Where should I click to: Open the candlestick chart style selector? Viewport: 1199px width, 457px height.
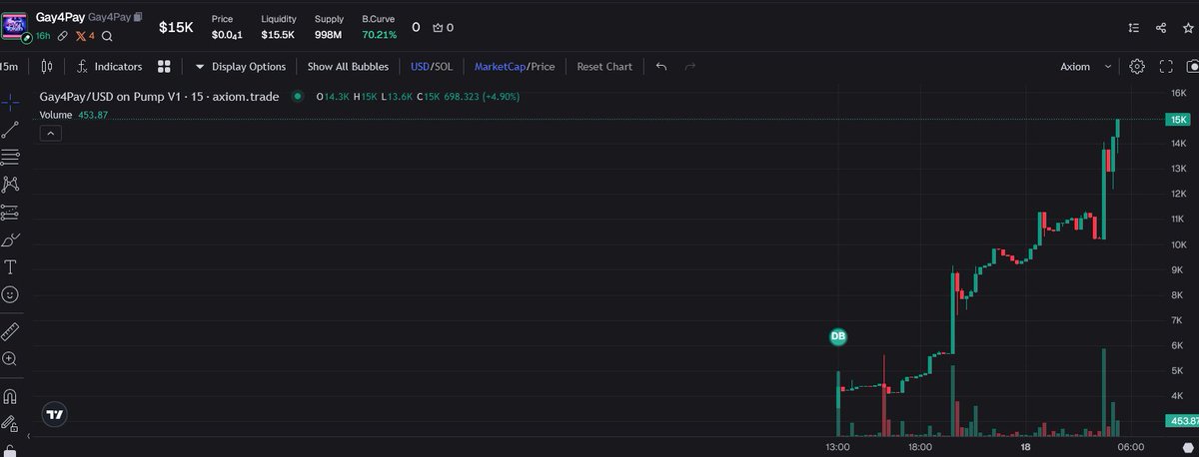click(x=46, y=67)
